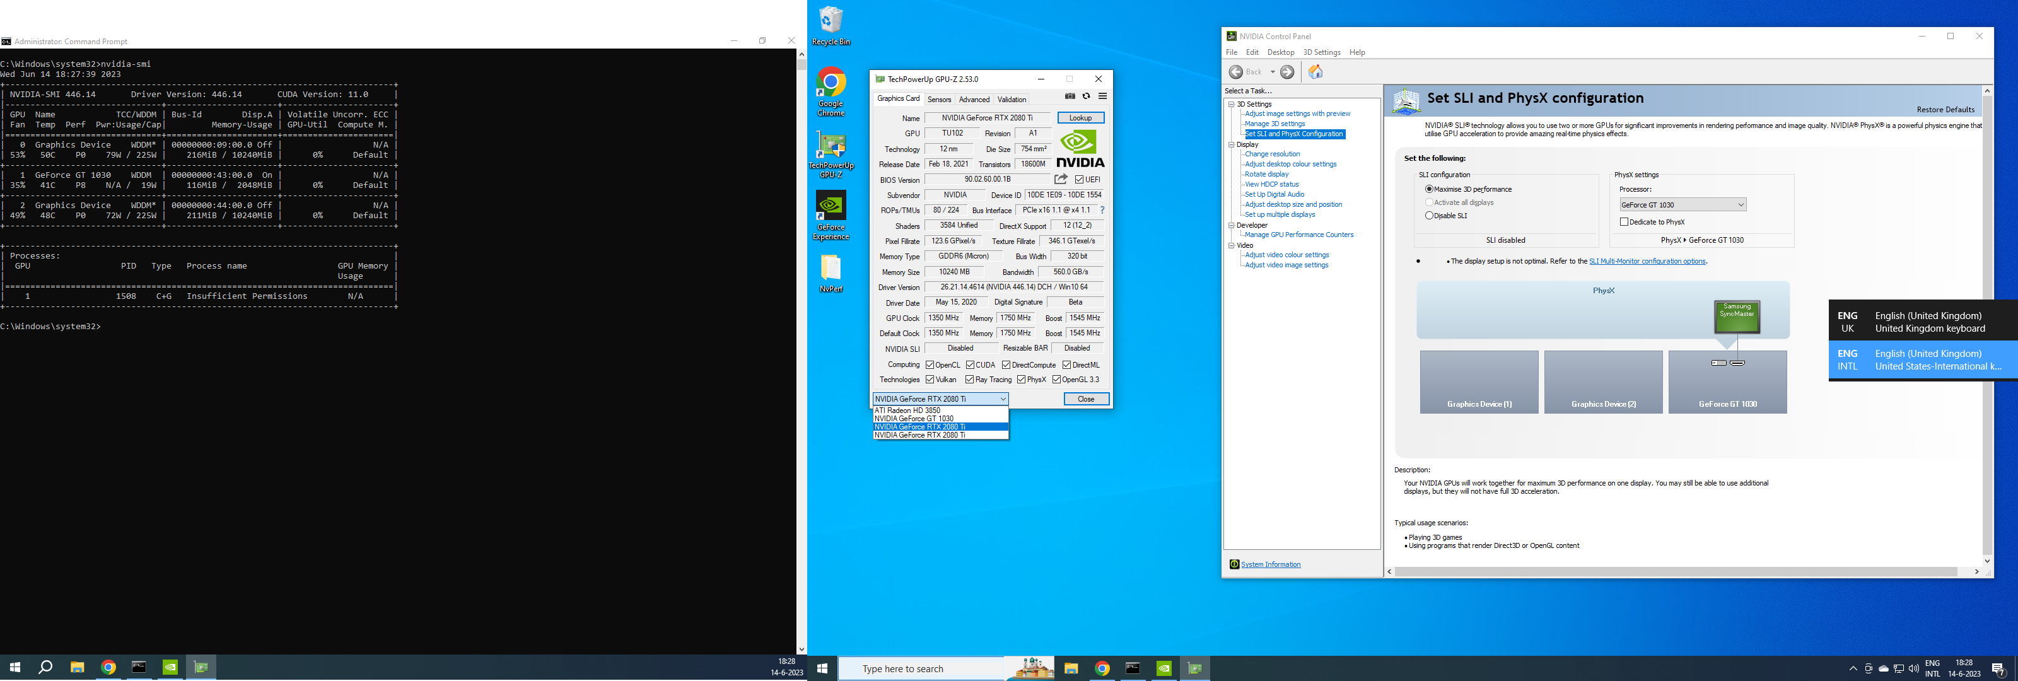Choose NVIDIA GeForce GT 1030 from GPU-Z dropdown
This screenshot has width=2018, height=681.
pyautogui.click(x=915, y=419)
